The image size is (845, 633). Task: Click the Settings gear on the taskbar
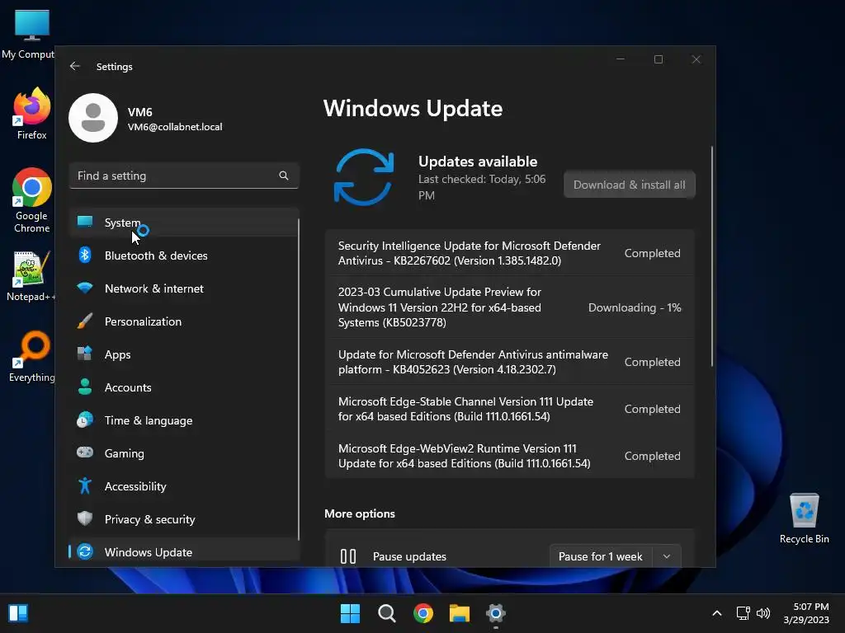pos(496,613)
